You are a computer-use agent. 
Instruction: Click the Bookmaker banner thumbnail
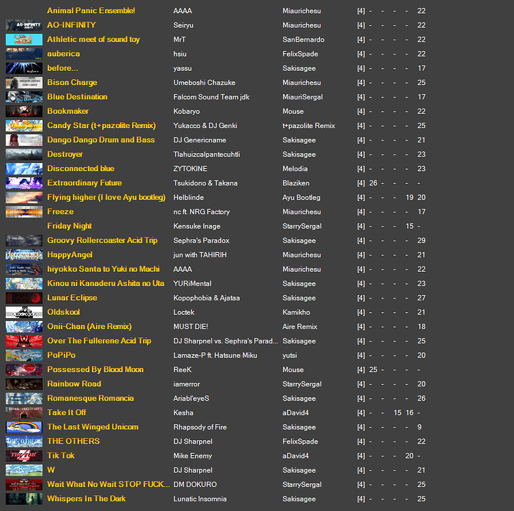click(24, 111)
